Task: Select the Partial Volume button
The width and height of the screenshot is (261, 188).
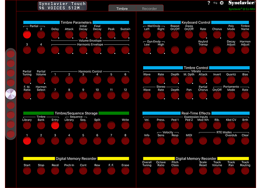Action: tap(41, 80)
